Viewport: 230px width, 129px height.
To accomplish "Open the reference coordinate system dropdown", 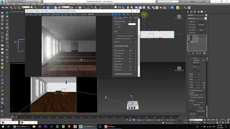I will [x=65, y=7].
